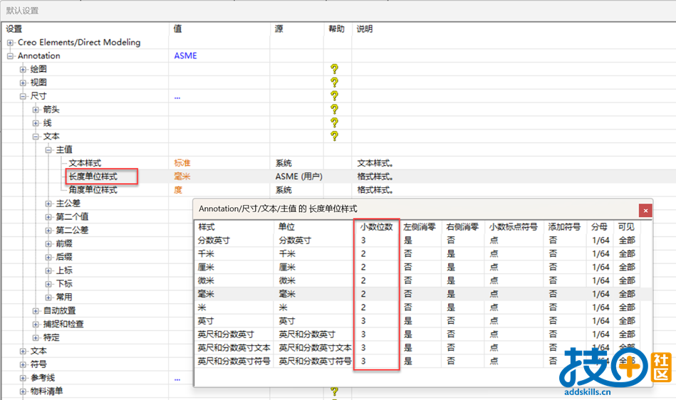The image size is (676, 400).
Task: Expand the 上标 node
Action: click(48, 271)
